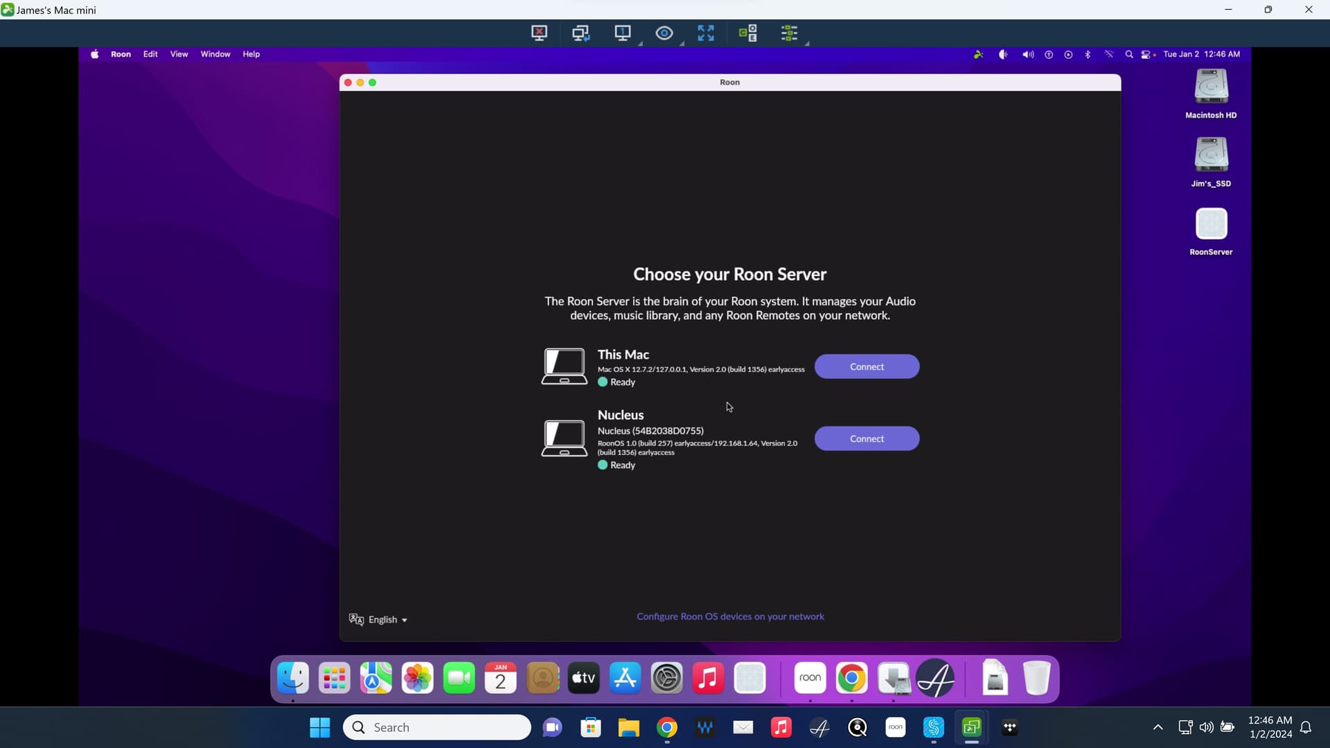The height and width of the screenshot is (748, 1330).
Task: Click the Bluetooth icon in the Mac menu bar
Action: pyautogui.click(x=1088, y=54)
